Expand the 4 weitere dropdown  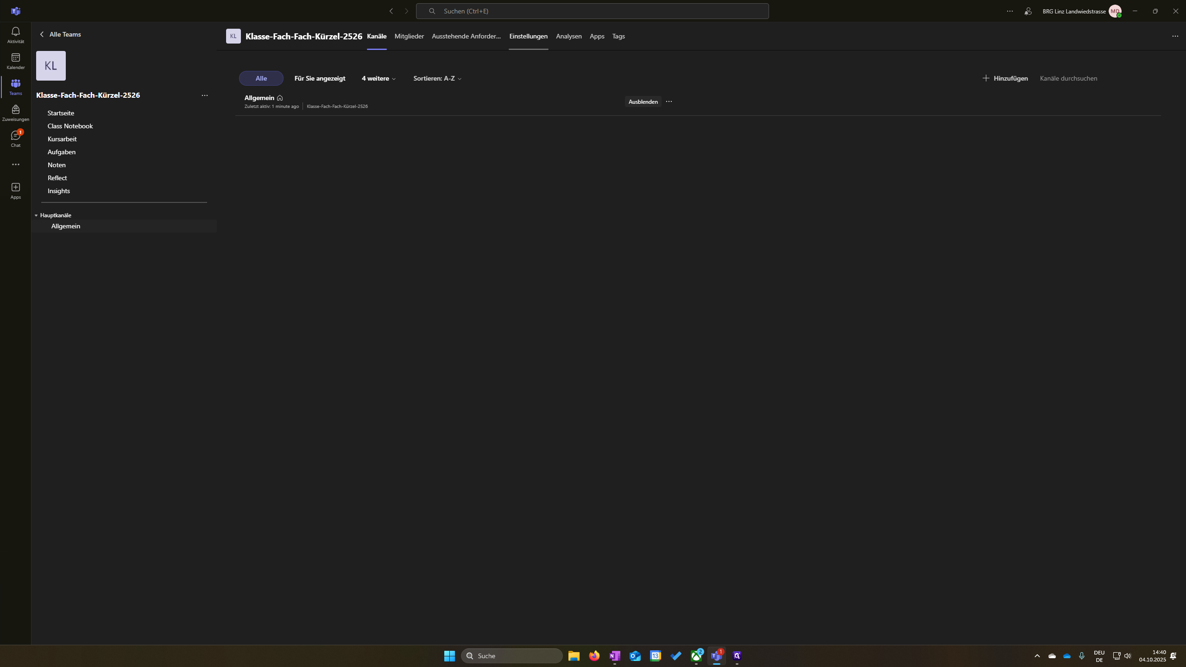(379, 78)
